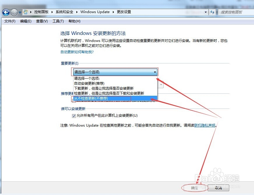
Task: Click the 系统和安全 breadcrumb
Action: tap(64, 12)
